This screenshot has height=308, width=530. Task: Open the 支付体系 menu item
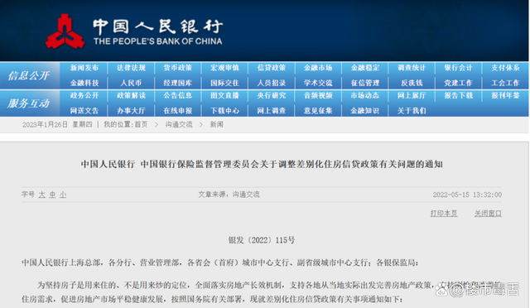505,68
